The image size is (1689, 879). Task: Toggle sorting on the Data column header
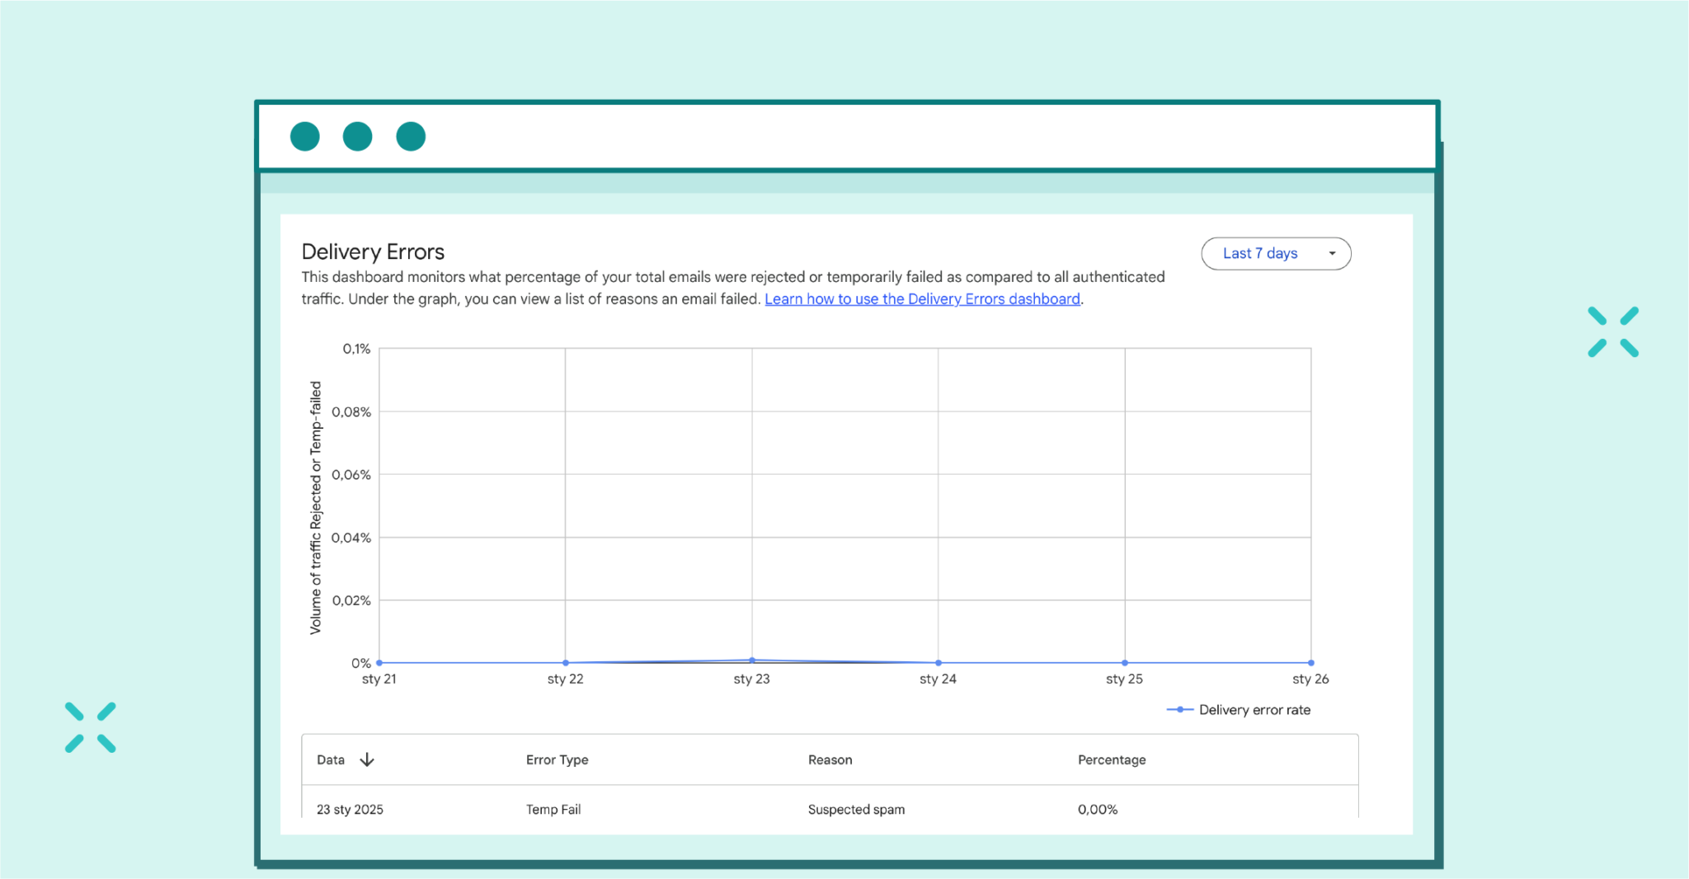coord(332,759)
